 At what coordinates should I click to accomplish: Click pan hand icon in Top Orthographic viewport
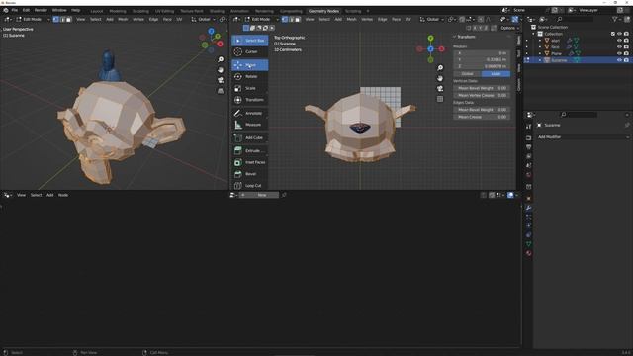tap(440, 78)
